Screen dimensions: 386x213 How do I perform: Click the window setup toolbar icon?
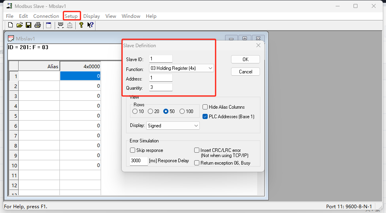coord(49,25)
